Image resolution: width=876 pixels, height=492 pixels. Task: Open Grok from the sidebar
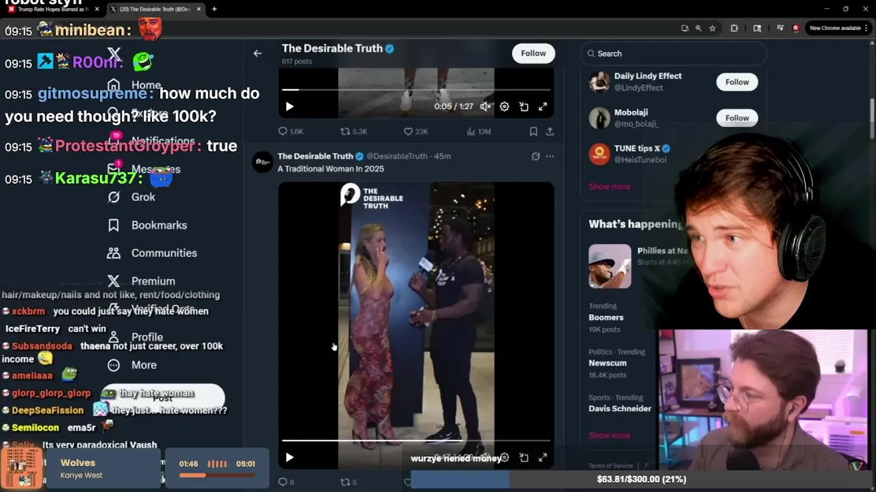(131, 197)
